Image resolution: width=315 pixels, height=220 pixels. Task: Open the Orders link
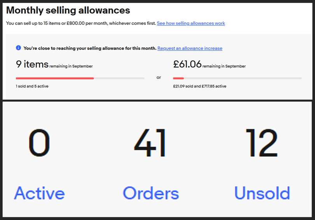(x=151, y=193)
